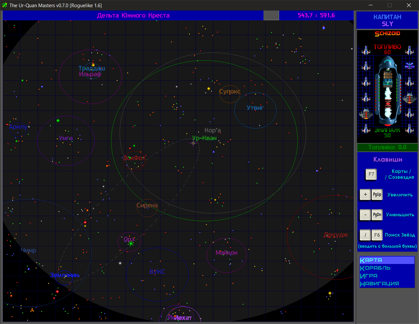
Task: Click the plus key icon for zoom in
Action: [x=365, y=194]
